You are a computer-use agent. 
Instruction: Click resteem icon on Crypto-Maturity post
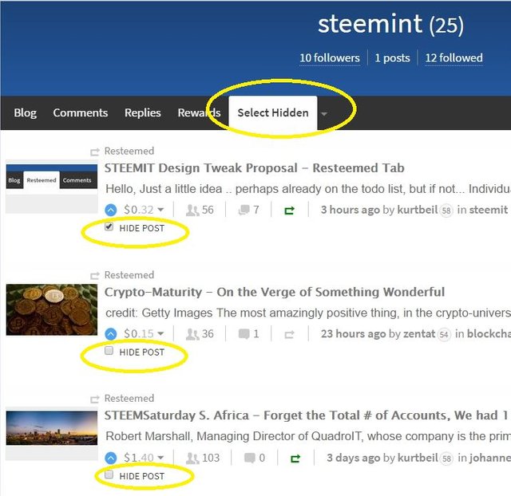289,334
